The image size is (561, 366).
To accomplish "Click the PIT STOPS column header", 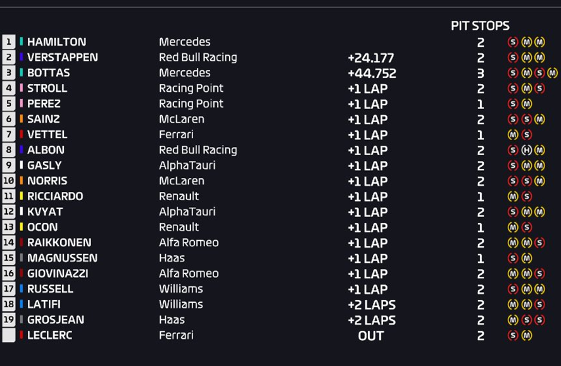I will (x=480, y=26).
